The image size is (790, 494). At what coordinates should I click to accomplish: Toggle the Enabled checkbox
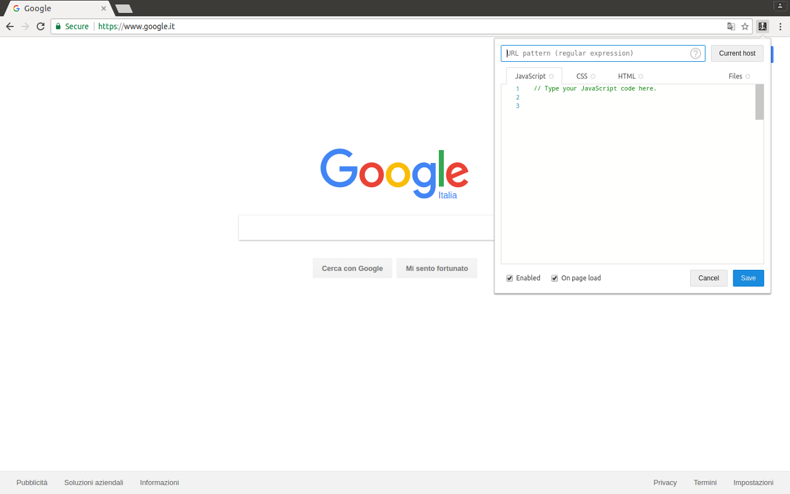[x=510, y=278]
